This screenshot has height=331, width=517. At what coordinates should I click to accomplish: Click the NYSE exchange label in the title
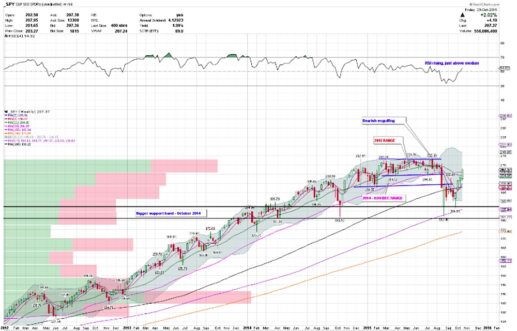[x=68, y=4]
